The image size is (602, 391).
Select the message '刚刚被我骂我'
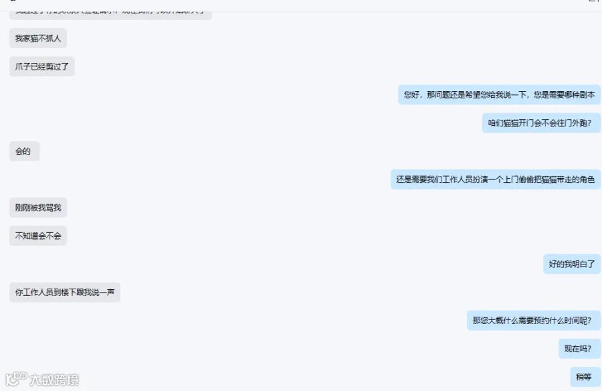(38, 208)
